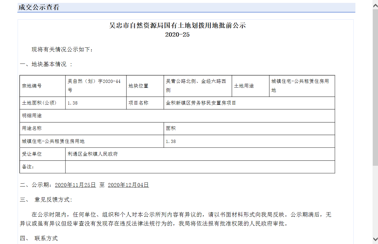Image resolution: width=378 pixels, height=244 pixels.
Task: Click the end date 2020年12月04日
Action: coord(129,185)
